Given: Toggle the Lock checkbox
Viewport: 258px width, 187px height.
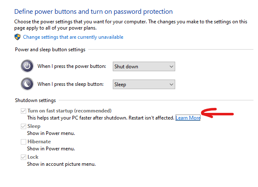Looking at the screenshot, I should (23, 157).
